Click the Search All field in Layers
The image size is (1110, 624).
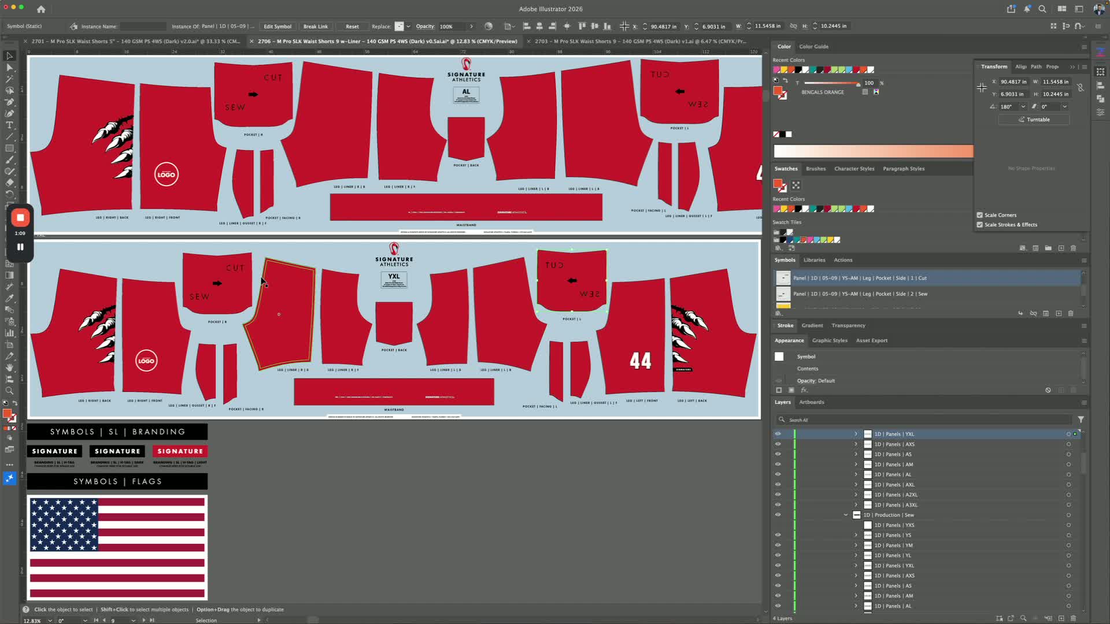925,420
